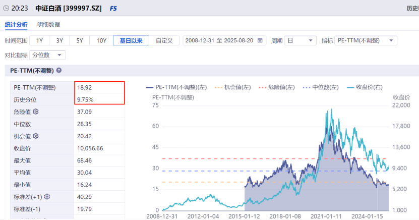This screenshot has width=419, height=220.
Task: Click the F5 refresh shortcut label
Action: [x=113, y=9]
